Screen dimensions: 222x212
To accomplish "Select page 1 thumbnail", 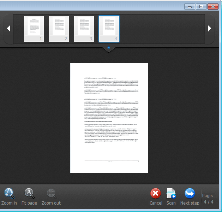I will [x=34, y=29].
